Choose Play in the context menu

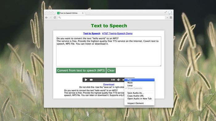[139, 80]
